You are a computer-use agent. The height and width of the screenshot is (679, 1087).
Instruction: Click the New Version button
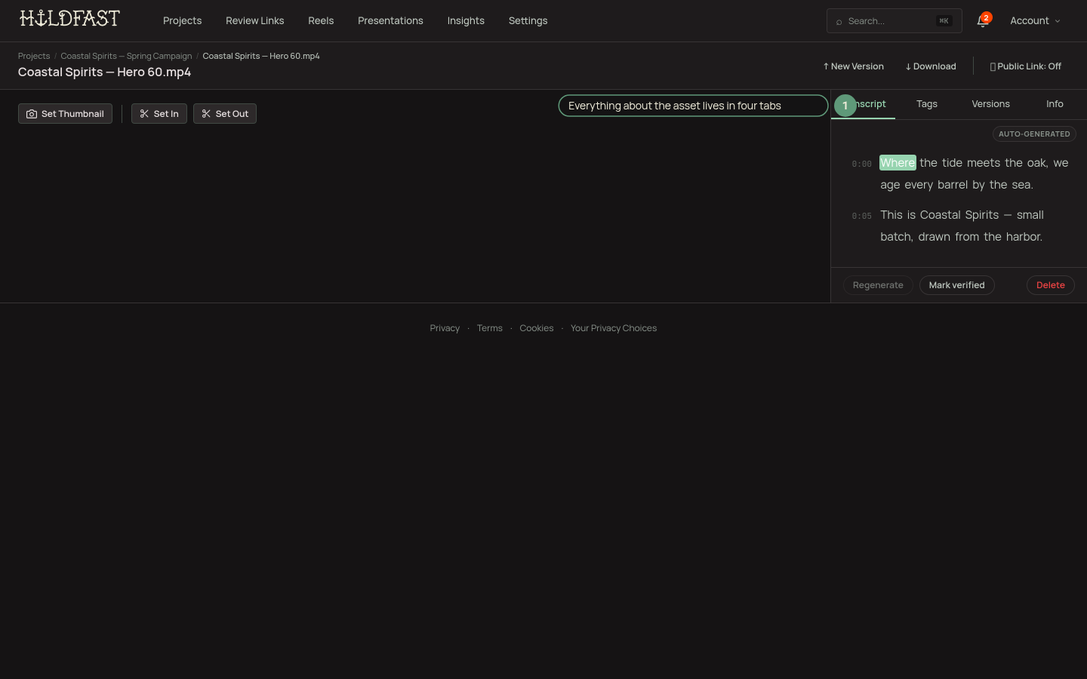[x=853, y=66]
